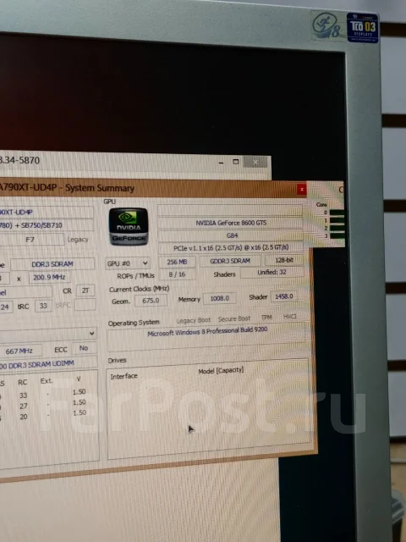Viewport: 406px width, 542px height.
Task: Click the Model [Capacity] column header
Action: [221, 371]
